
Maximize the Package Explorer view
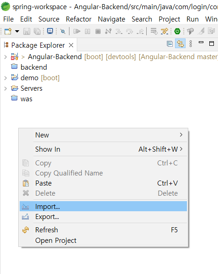coord(212,44)
